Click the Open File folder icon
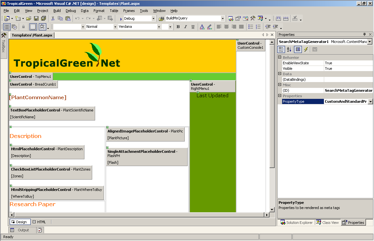 click(29, 18)
